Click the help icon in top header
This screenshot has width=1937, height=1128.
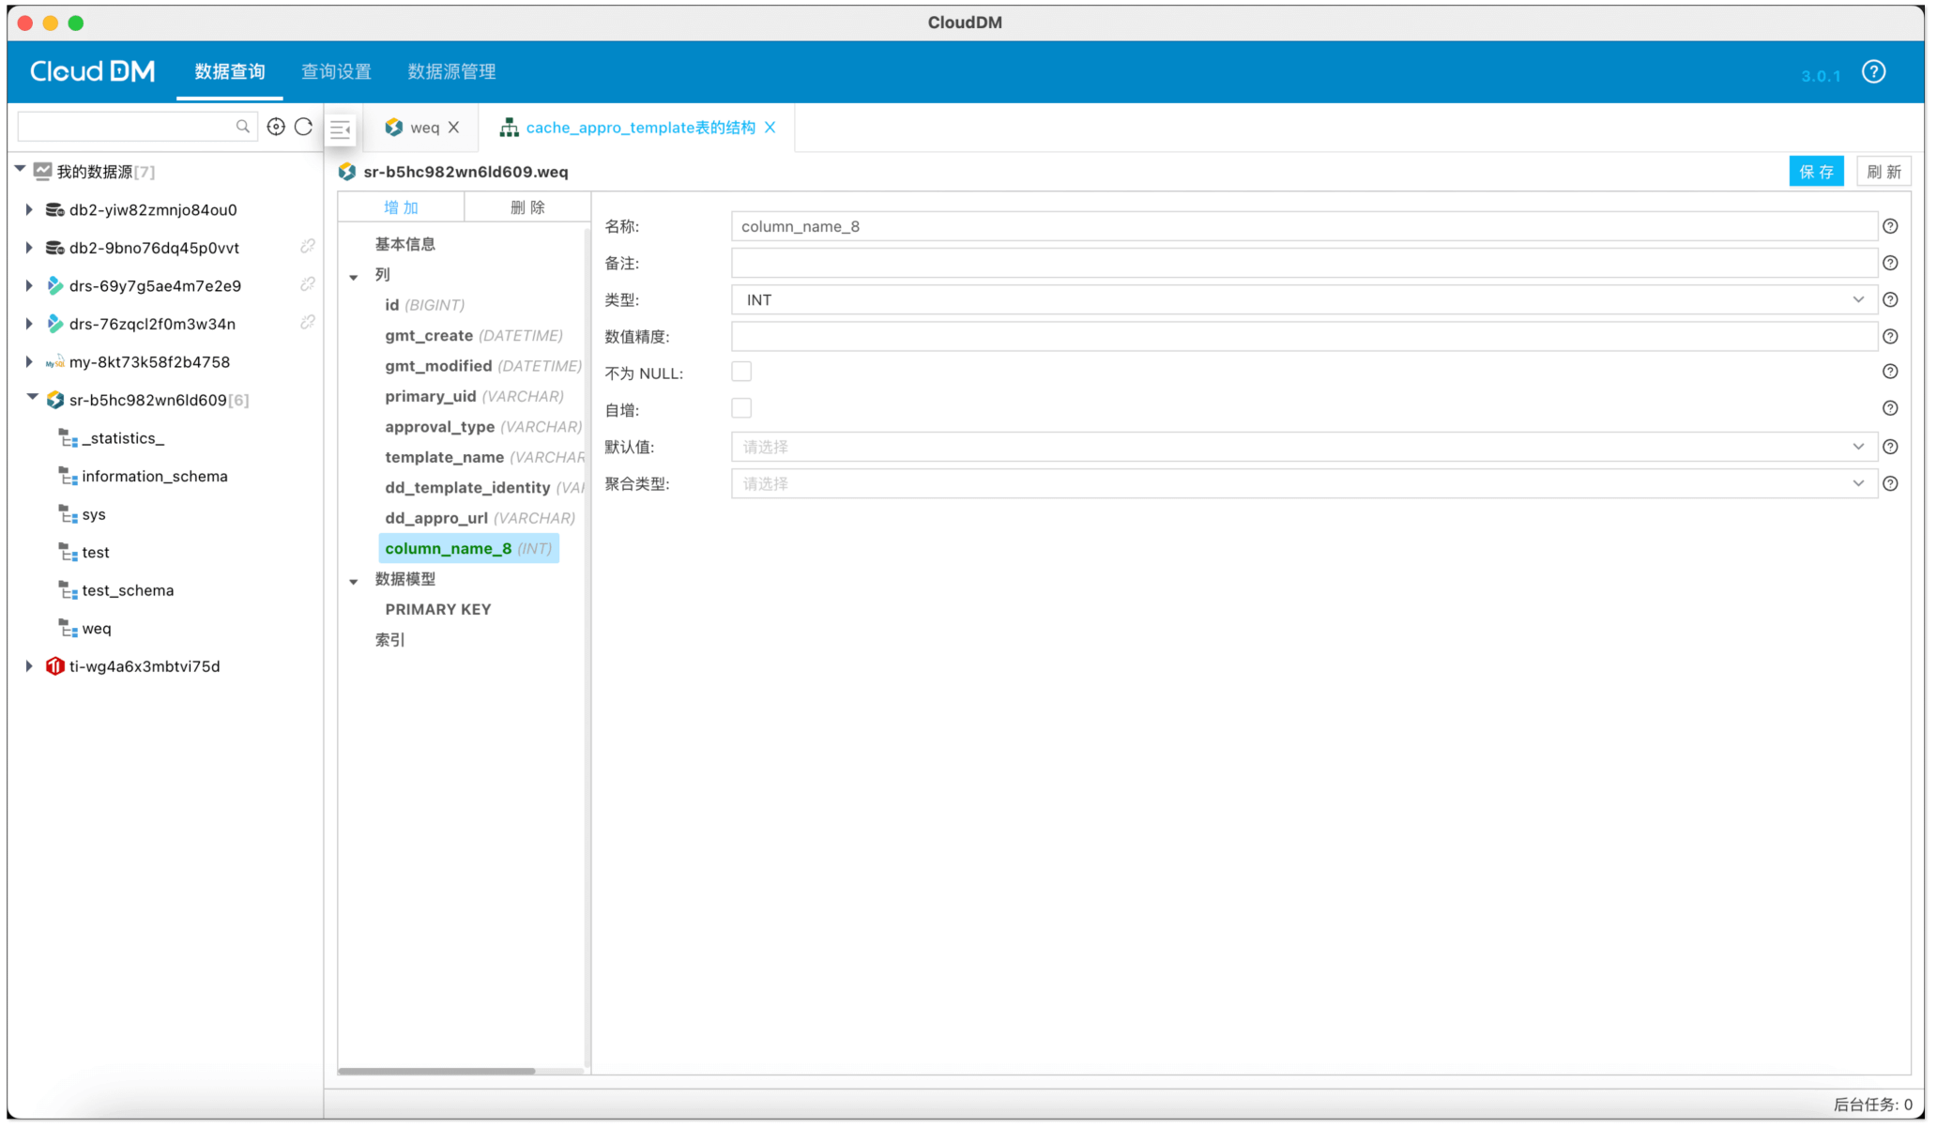(1873, 72)
